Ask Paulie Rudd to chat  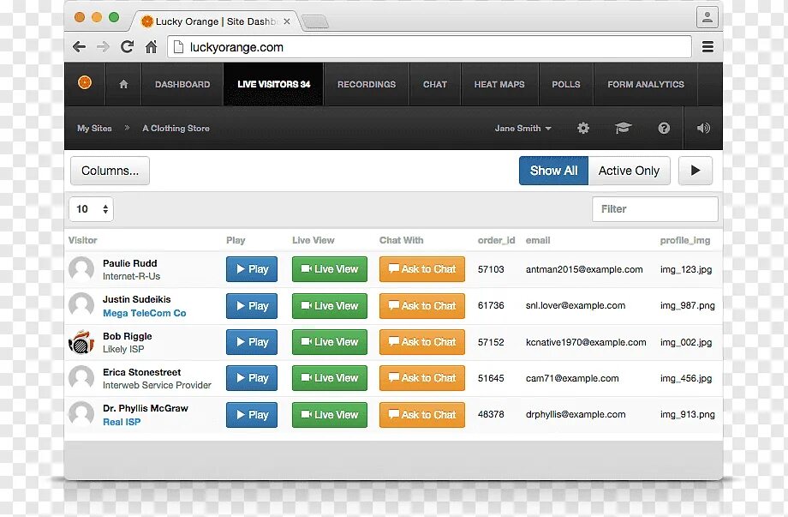point(422,269)
